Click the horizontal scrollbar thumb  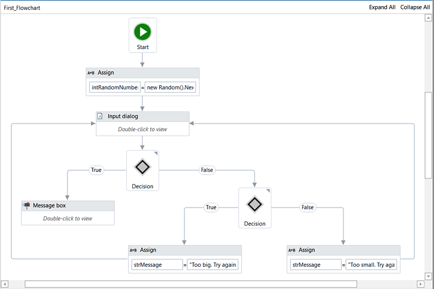(191, 284)
